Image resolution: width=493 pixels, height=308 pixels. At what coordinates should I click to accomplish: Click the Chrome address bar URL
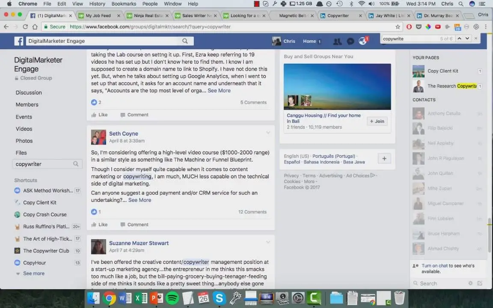pos(150,27)
